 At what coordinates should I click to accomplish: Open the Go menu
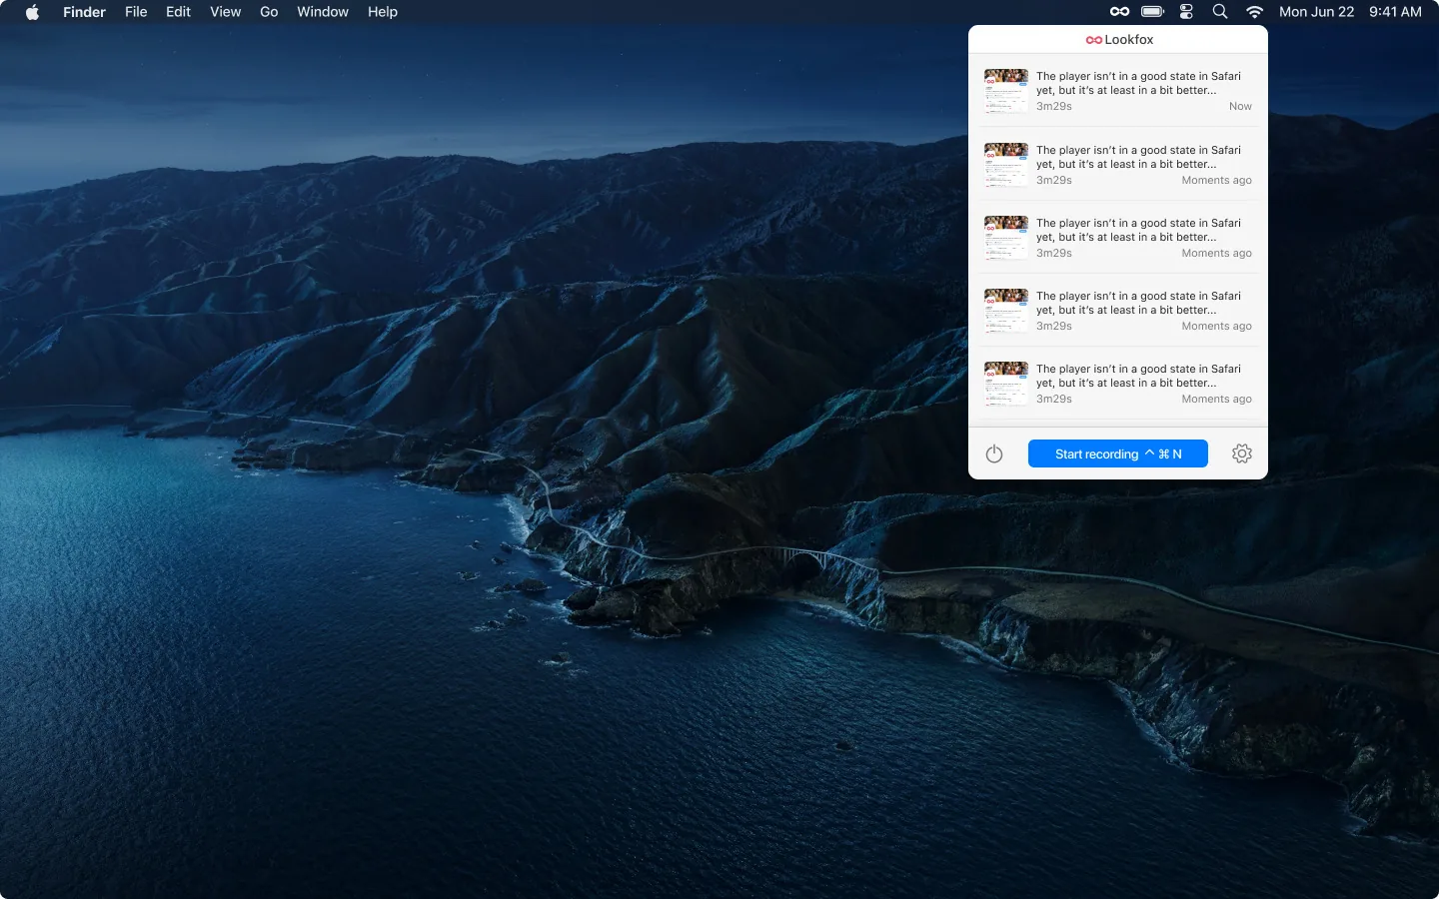[269, 12]
